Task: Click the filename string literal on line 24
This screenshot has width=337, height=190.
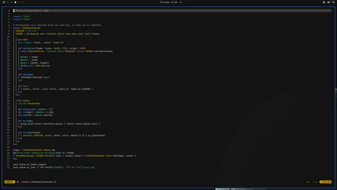Action: [35, 78]
